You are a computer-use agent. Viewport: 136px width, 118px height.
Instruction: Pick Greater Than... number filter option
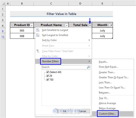[107, 72]
